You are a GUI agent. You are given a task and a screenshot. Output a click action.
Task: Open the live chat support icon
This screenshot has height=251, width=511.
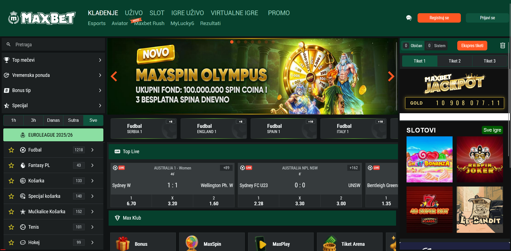pyautogui.click(x=409, y=18)
